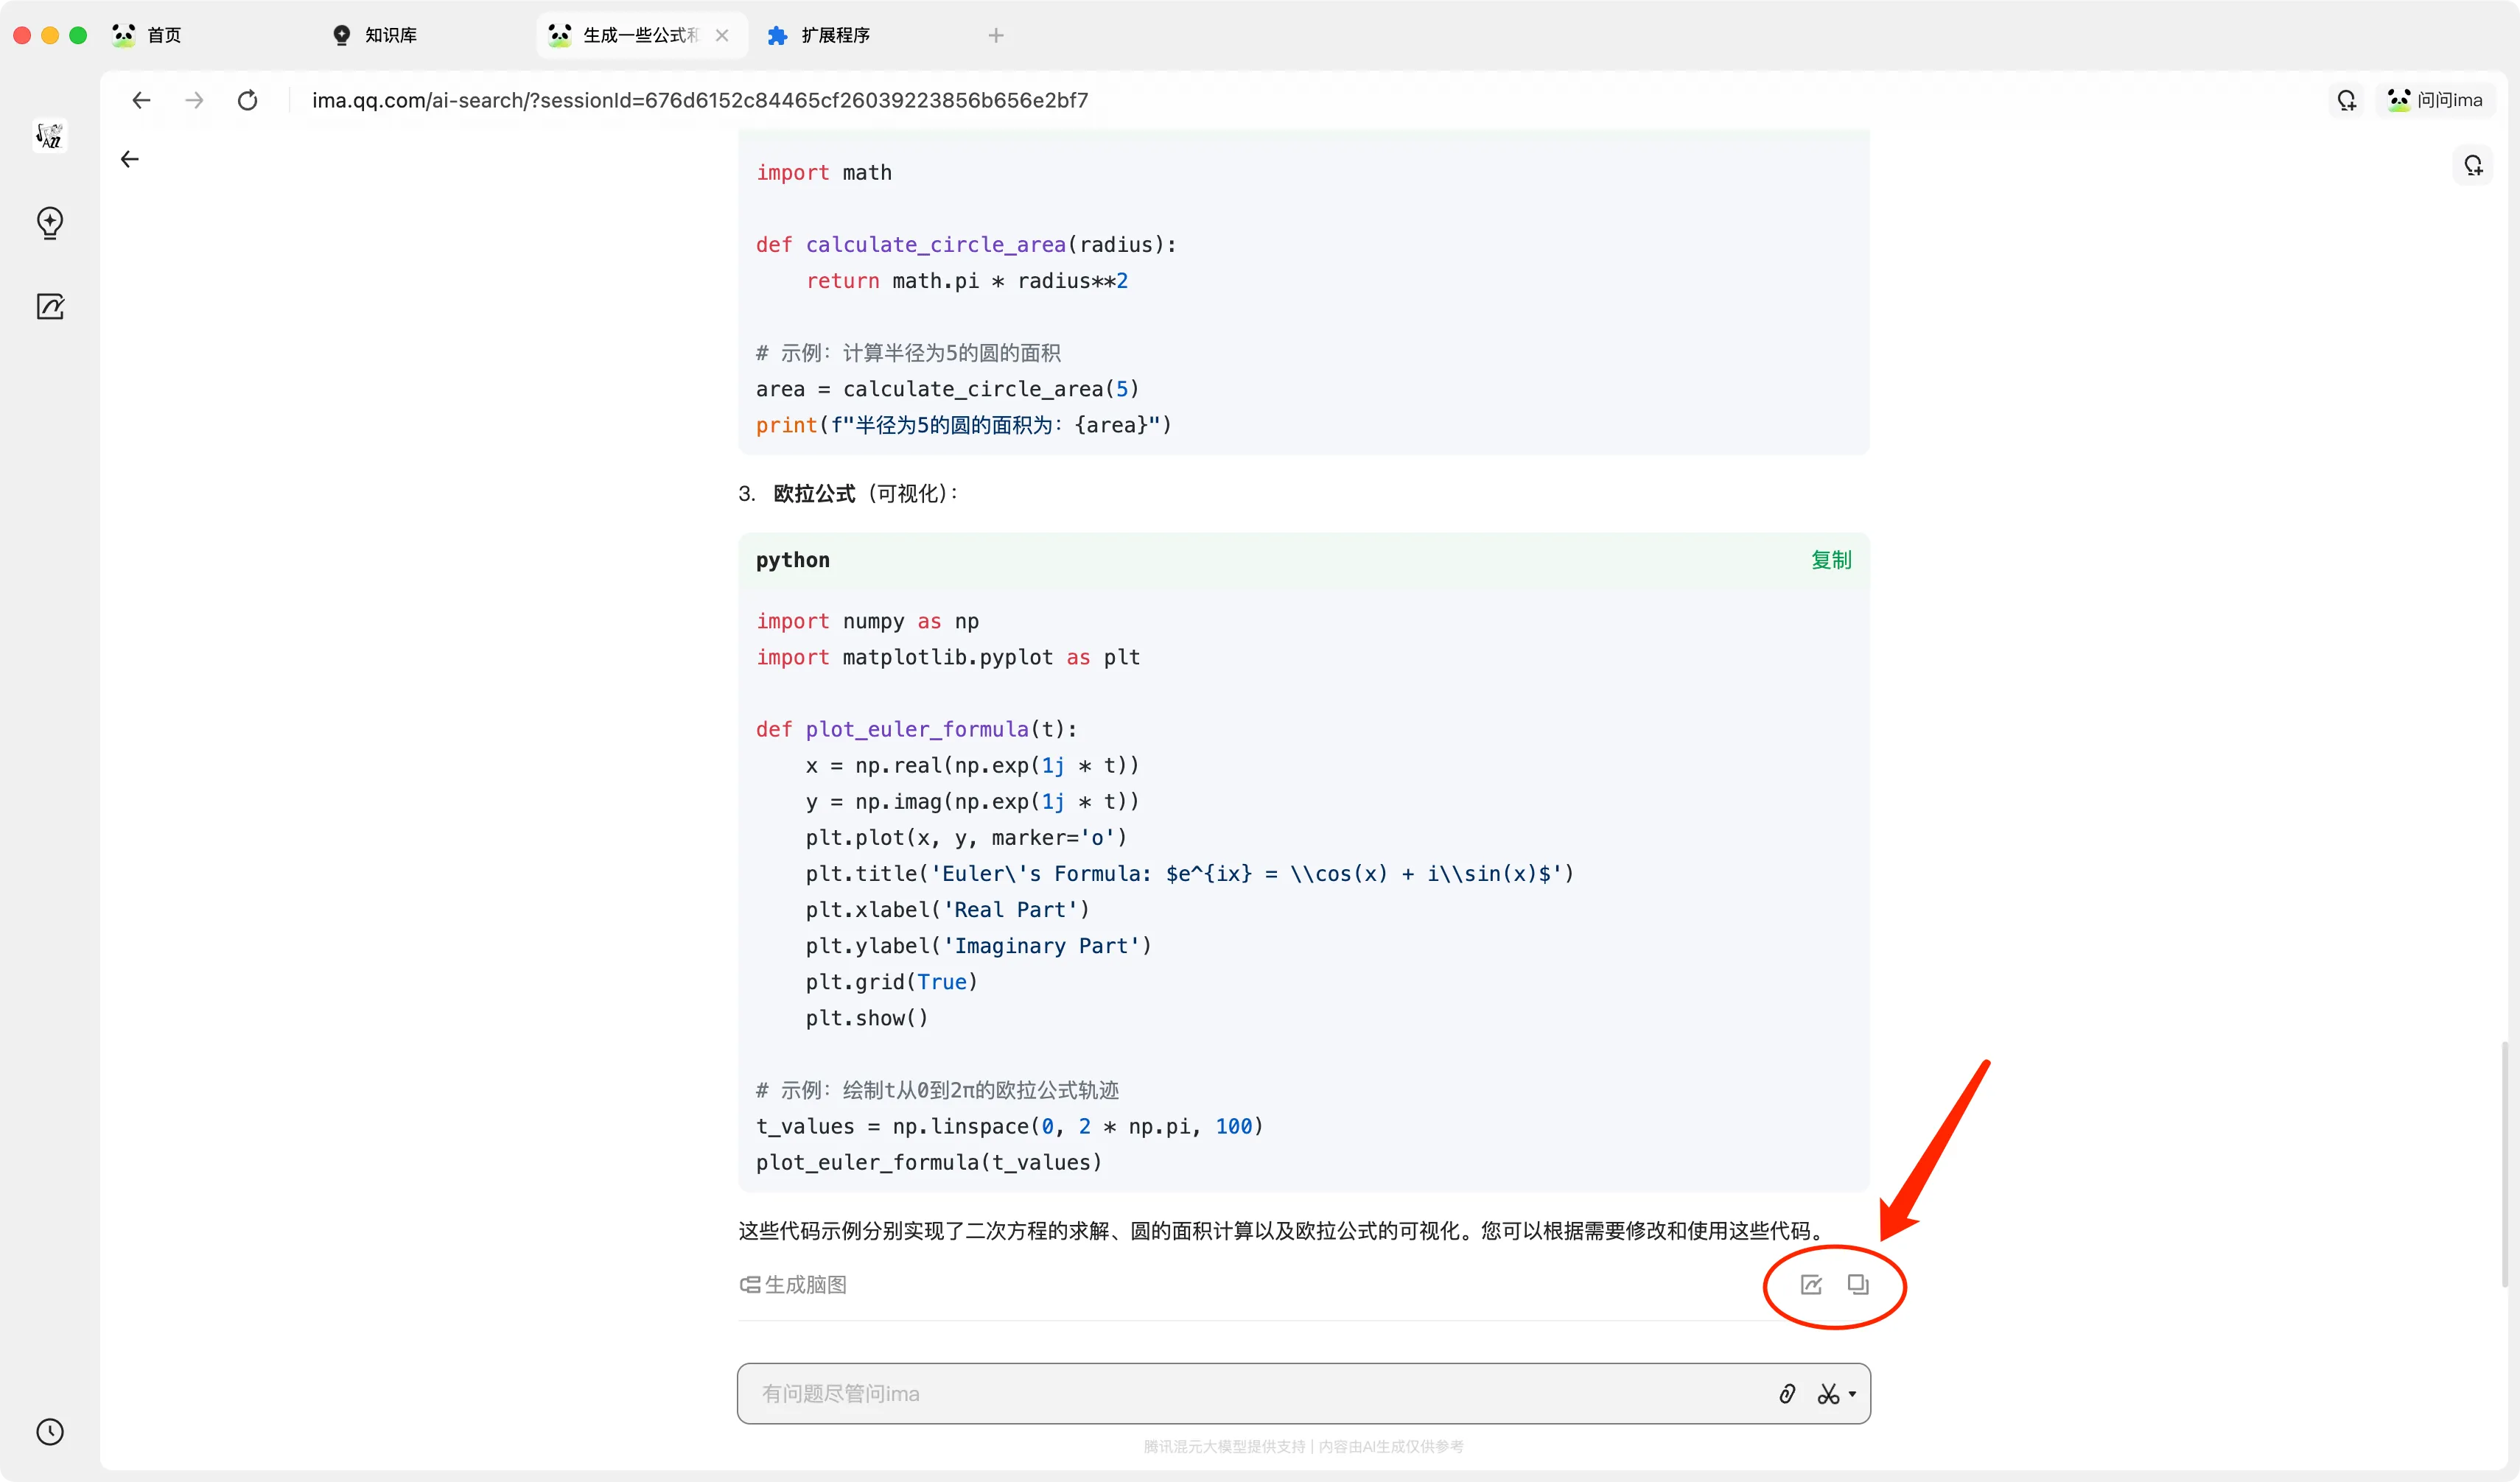Click the copy answer icon below response

click(1858, 1284)
